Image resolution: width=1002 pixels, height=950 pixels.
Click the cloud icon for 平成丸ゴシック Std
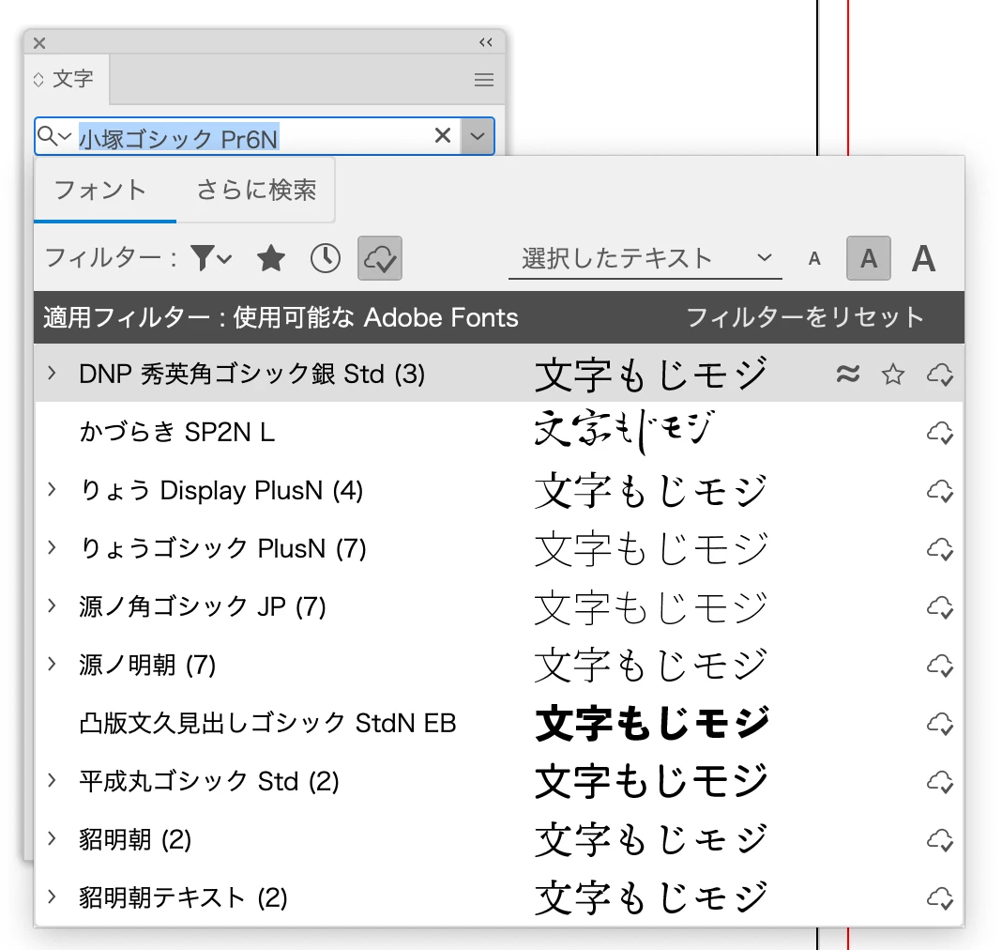pyautogui.click(x=940, y=782)
